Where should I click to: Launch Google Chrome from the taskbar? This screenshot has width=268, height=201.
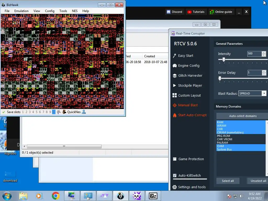coord(55,196)
